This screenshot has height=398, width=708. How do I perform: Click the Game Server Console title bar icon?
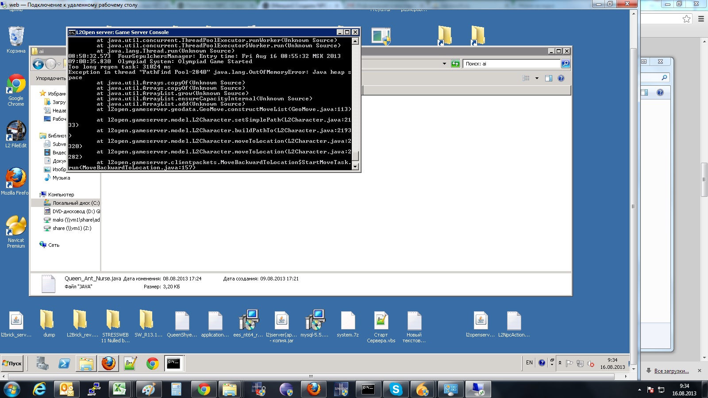[x=72, y=32]
